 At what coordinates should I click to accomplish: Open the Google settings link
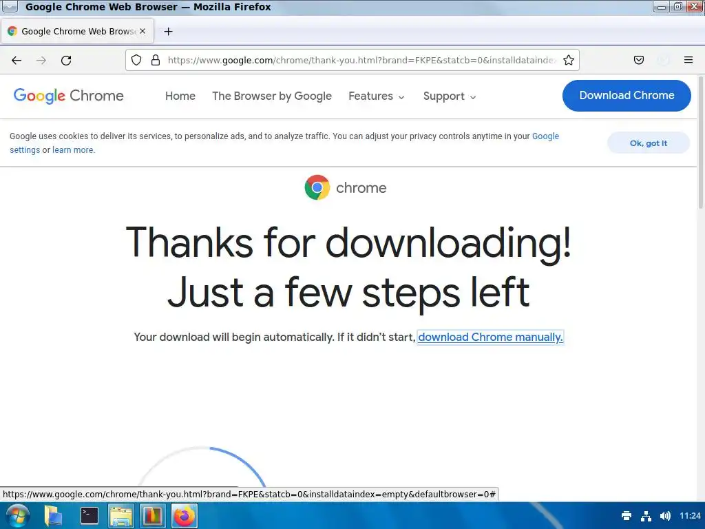[545, 136]
